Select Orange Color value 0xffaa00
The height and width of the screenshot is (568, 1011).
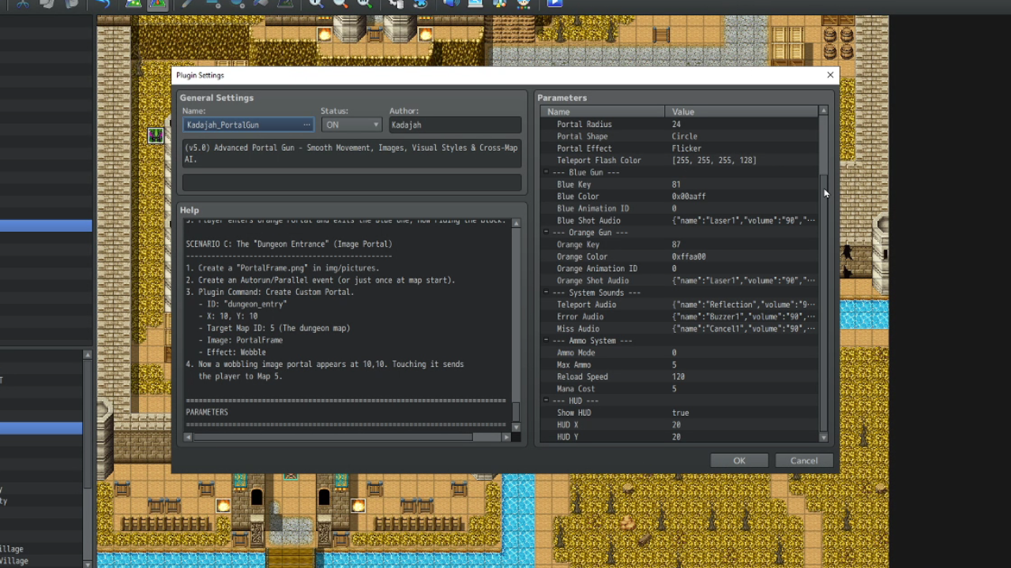point(689,256)
